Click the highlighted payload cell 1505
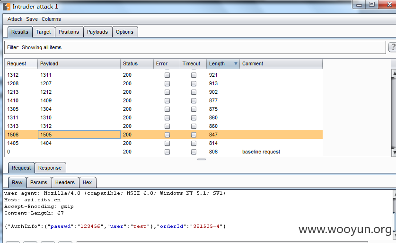Screen dimensions: 396x243 79,135
